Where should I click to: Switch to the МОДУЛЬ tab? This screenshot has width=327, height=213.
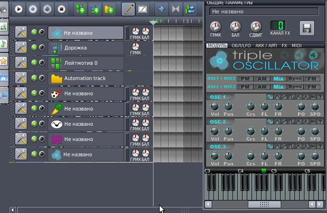click(x=217, y=46)
